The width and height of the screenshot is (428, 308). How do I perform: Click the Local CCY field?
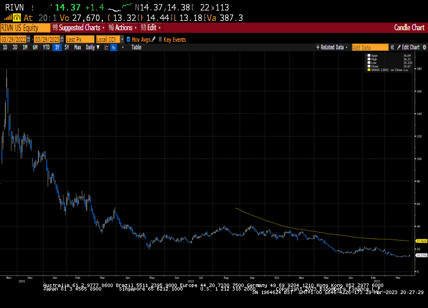[108, 40]
